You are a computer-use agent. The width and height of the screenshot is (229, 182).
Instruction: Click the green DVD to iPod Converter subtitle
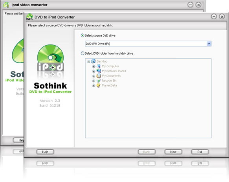point(50,92)
